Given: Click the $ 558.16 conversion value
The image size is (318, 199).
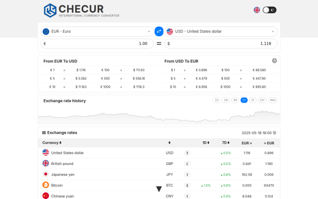Looking at the screenshot, I should pyautogui.click(x=139, y=79).
